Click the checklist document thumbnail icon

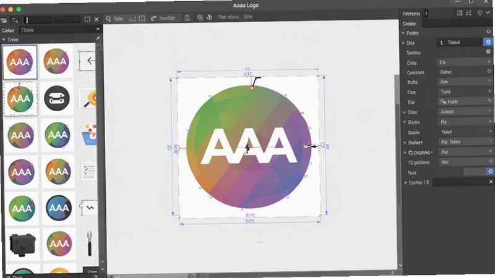[89, 171]
